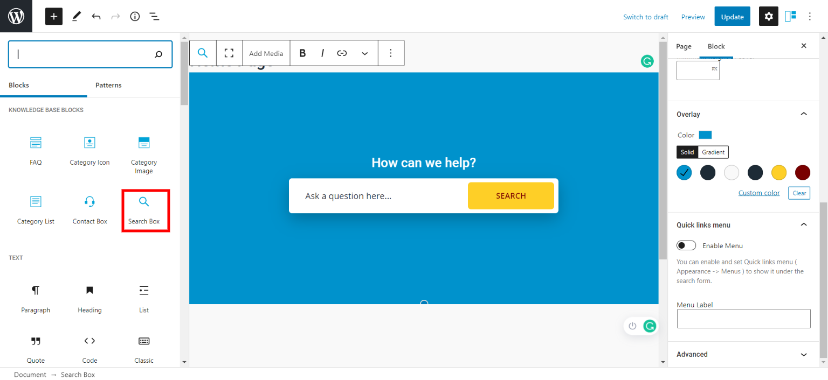This screenshot has width=828, height=380.
Task: Open the List View outline icon
Action: click(154, 16)
